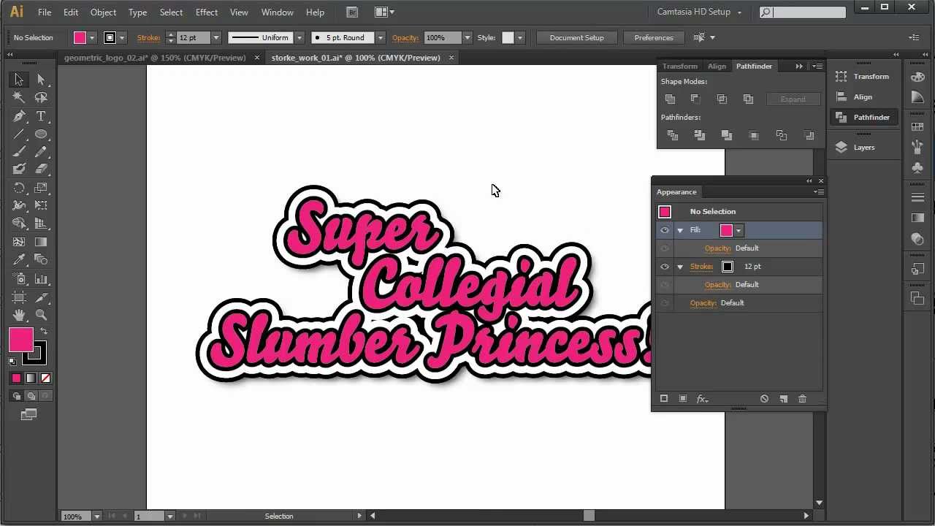Click the pink Fill swatch in toolbox

pyautogui.click(x=20, y=340)
